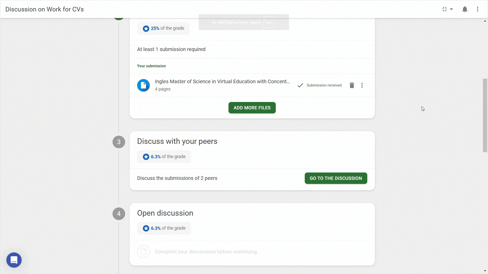
Task: Open submission's three-dot options menu
Action: (362, 85)
